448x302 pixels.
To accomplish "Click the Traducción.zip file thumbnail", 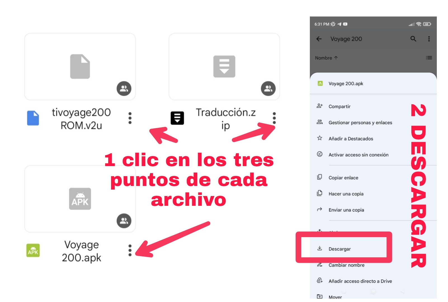I will pyautogui.click(x=224, y=67).
